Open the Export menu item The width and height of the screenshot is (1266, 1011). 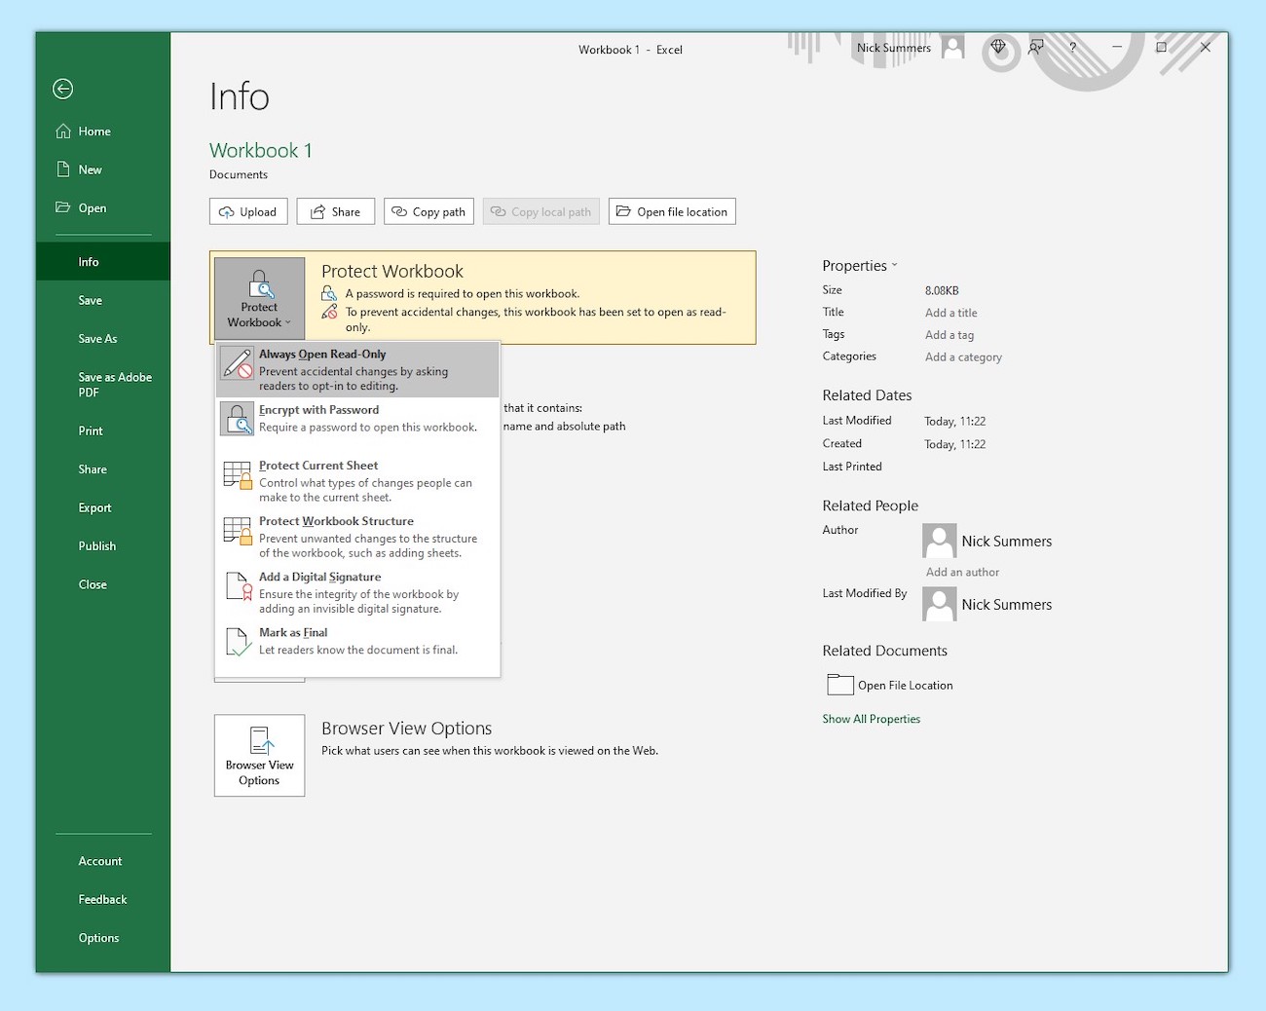pyautogui.click(x=94, y=507)
